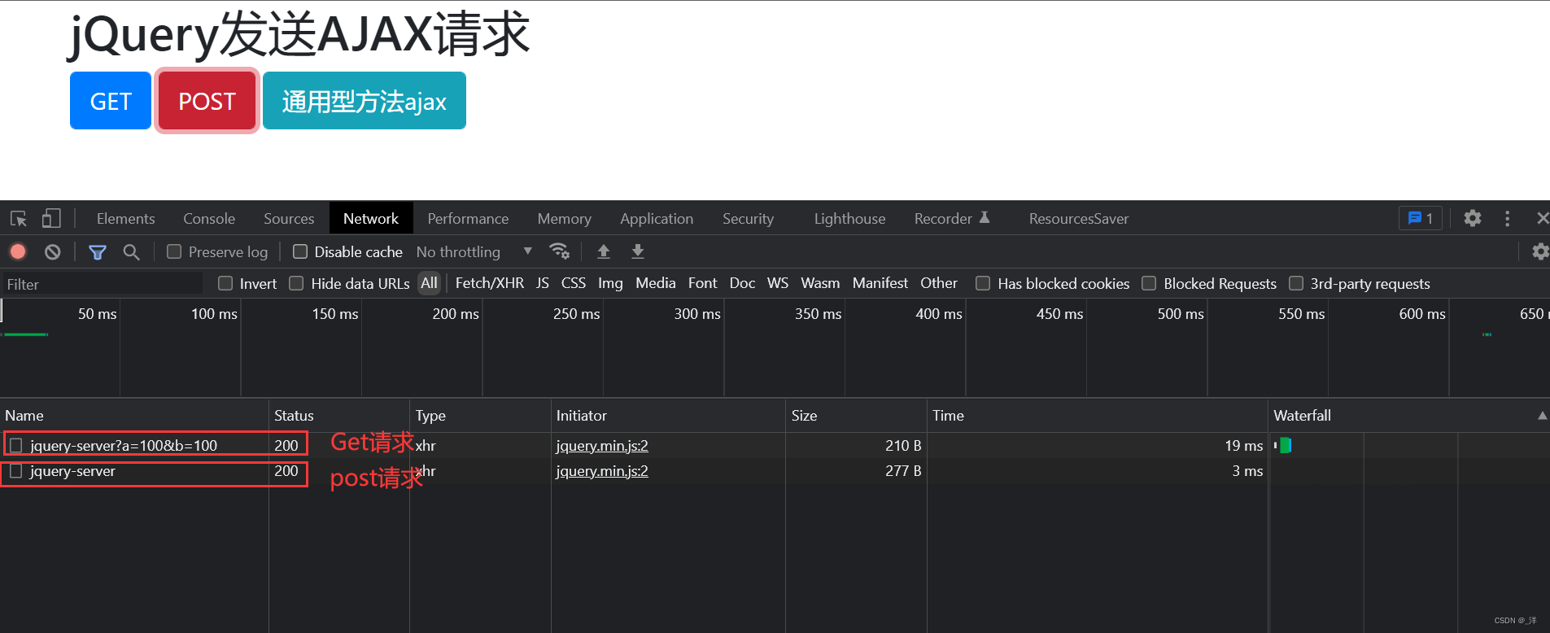The image size is (1550, 633).
Task: Export HAR file download icon
Action: 638,251
